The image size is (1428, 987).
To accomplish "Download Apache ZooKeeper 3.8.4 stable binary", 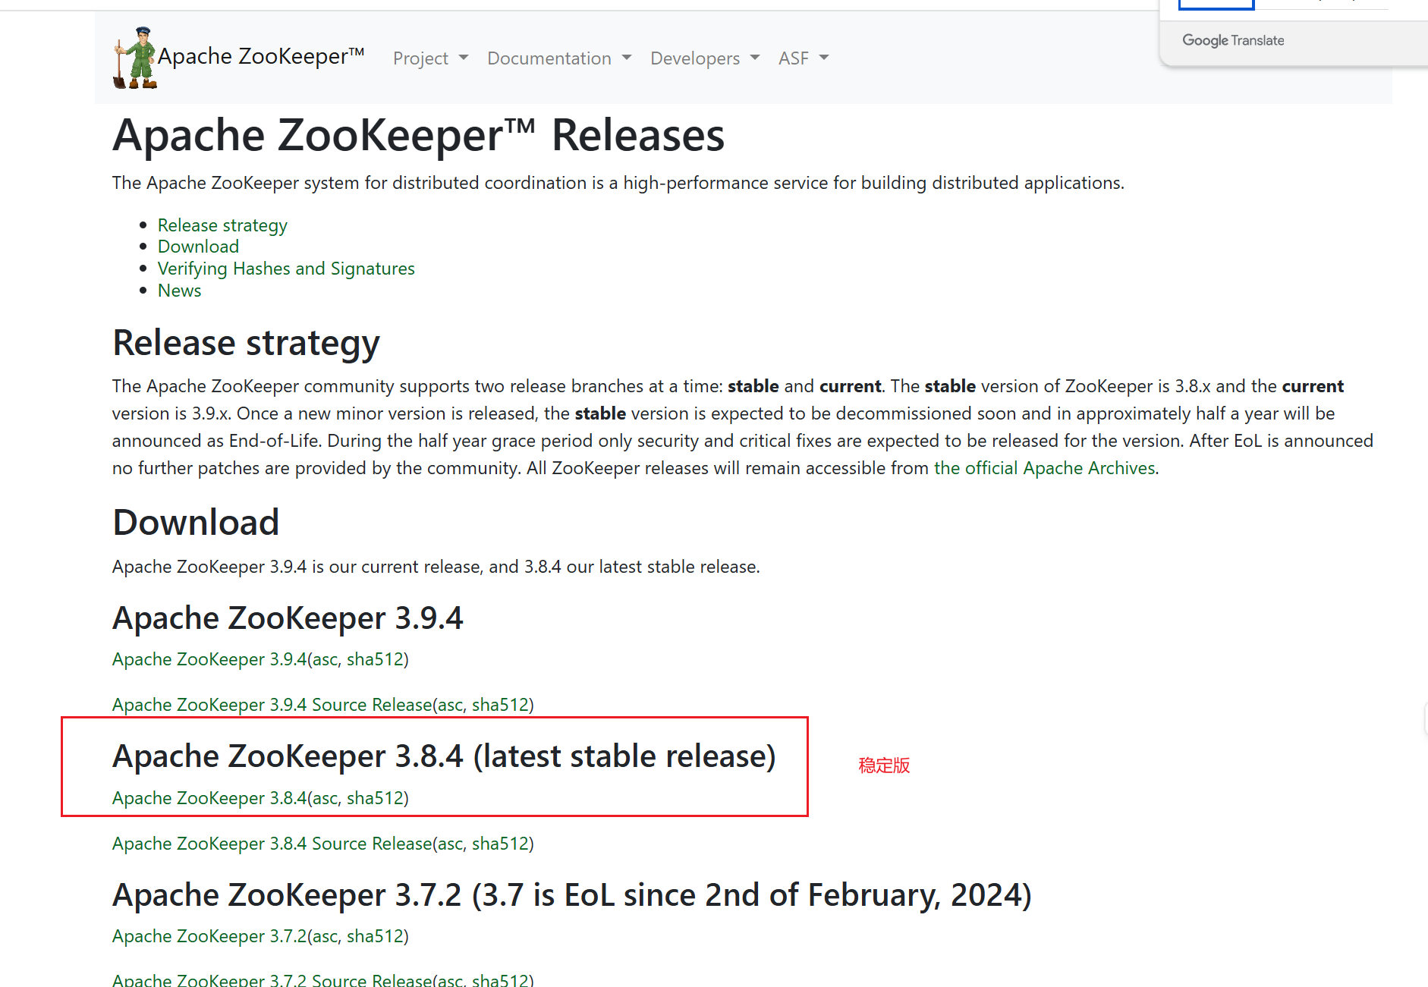I will (209, 798).
